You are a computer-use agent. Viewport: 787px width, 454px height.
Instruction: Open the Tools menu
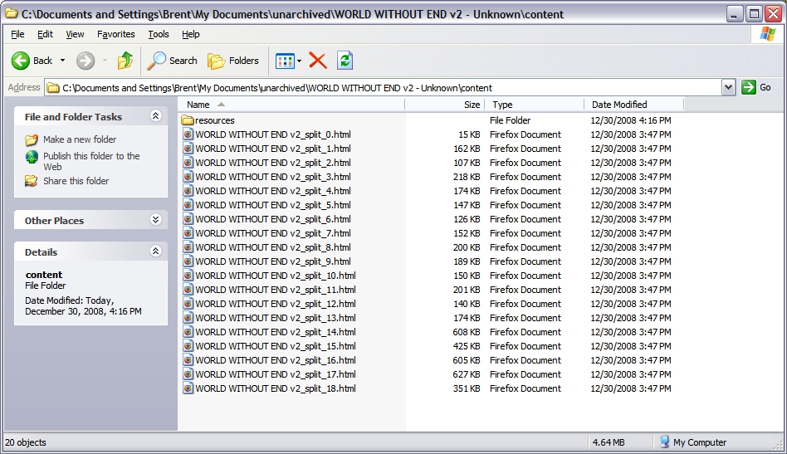[158, 34]
